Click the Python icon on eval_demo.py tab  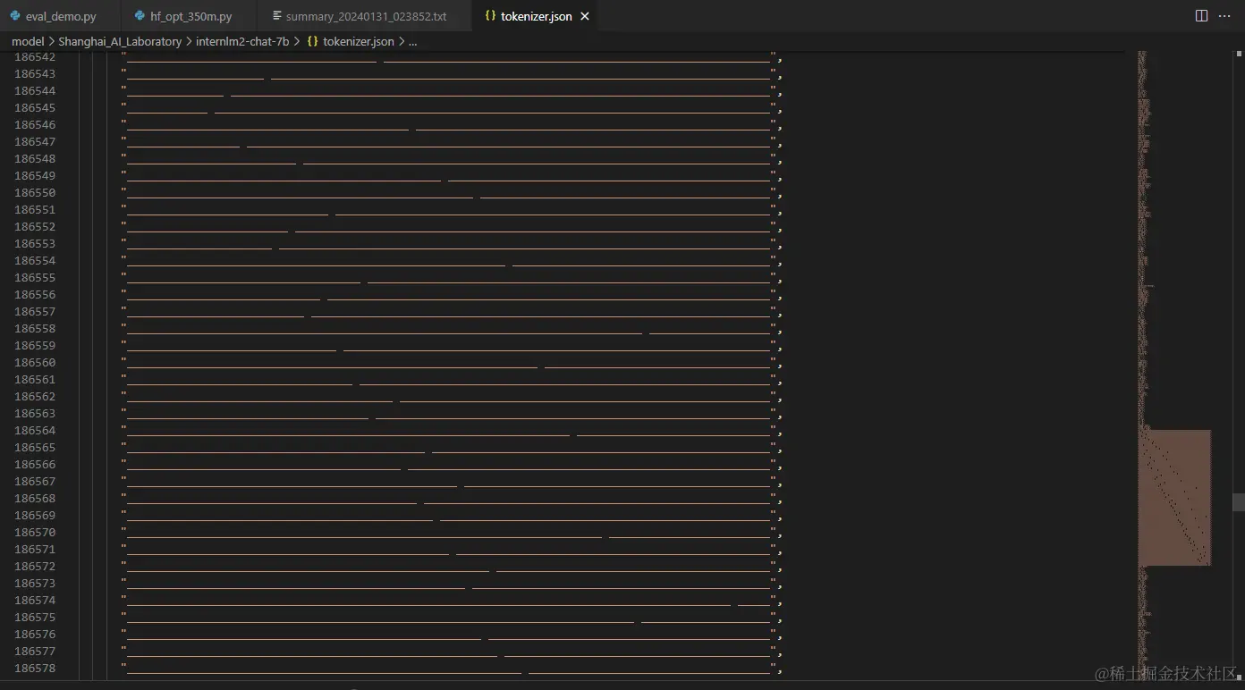tap(15, 16)
